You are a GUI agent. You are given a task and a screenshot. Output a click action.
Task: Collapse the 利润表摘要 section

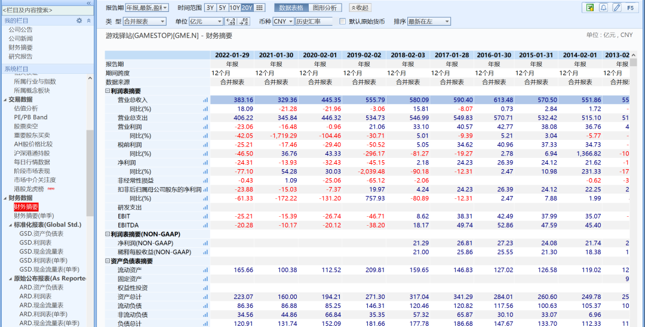click(107, 91)
